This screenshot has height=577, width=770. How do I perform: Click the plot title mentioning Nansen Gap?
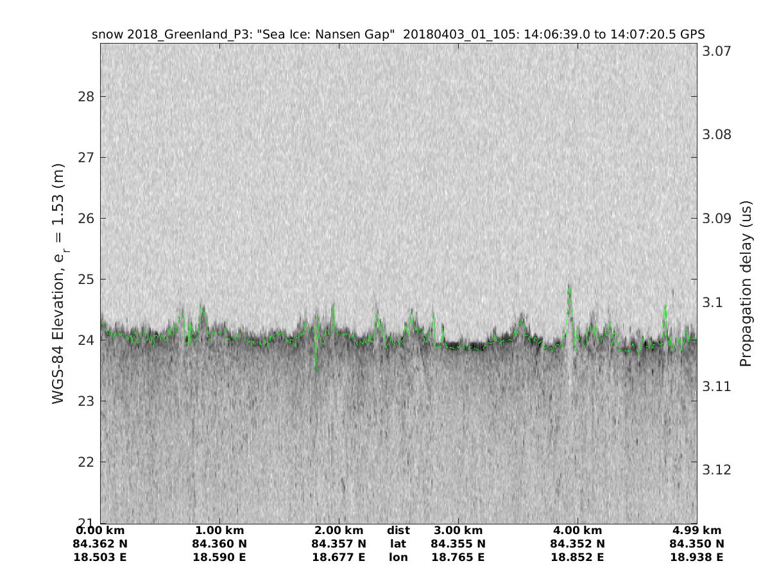(398, 34)
